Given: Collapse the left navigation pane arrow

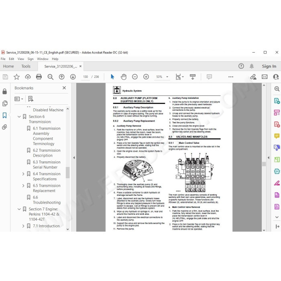Looking at the screenshot, I should pyautogui.click(x=74, y=158).
